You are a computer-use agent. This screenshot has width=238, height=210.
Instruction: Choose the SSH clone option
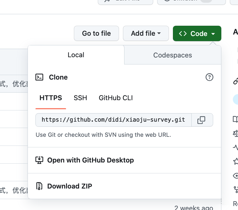point(80,98)
